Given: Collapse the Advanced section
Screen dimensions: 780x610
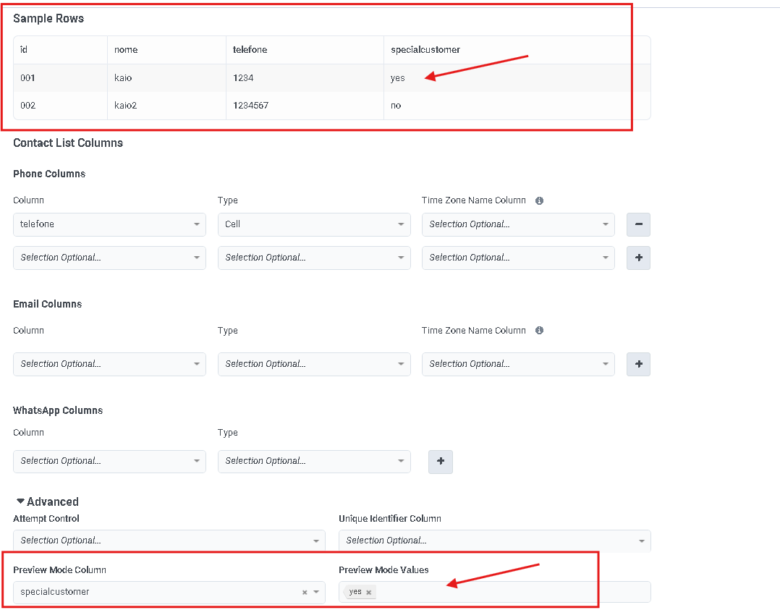Looking at the screenshot, I should [x=21, y=501].
